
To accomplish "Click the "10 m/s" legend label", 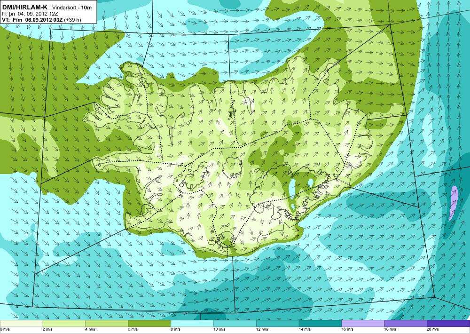I will [x=219, y=329].
